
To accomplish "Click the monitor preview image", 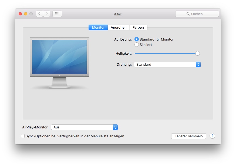I will click(x=59, y=63).
